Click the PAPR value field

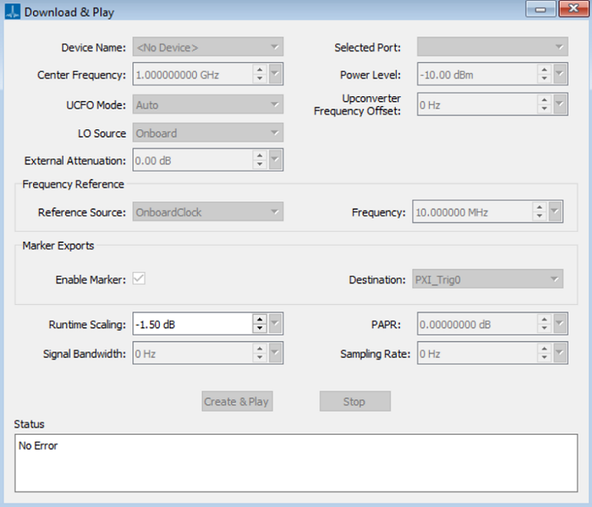(x=478, y=324)
